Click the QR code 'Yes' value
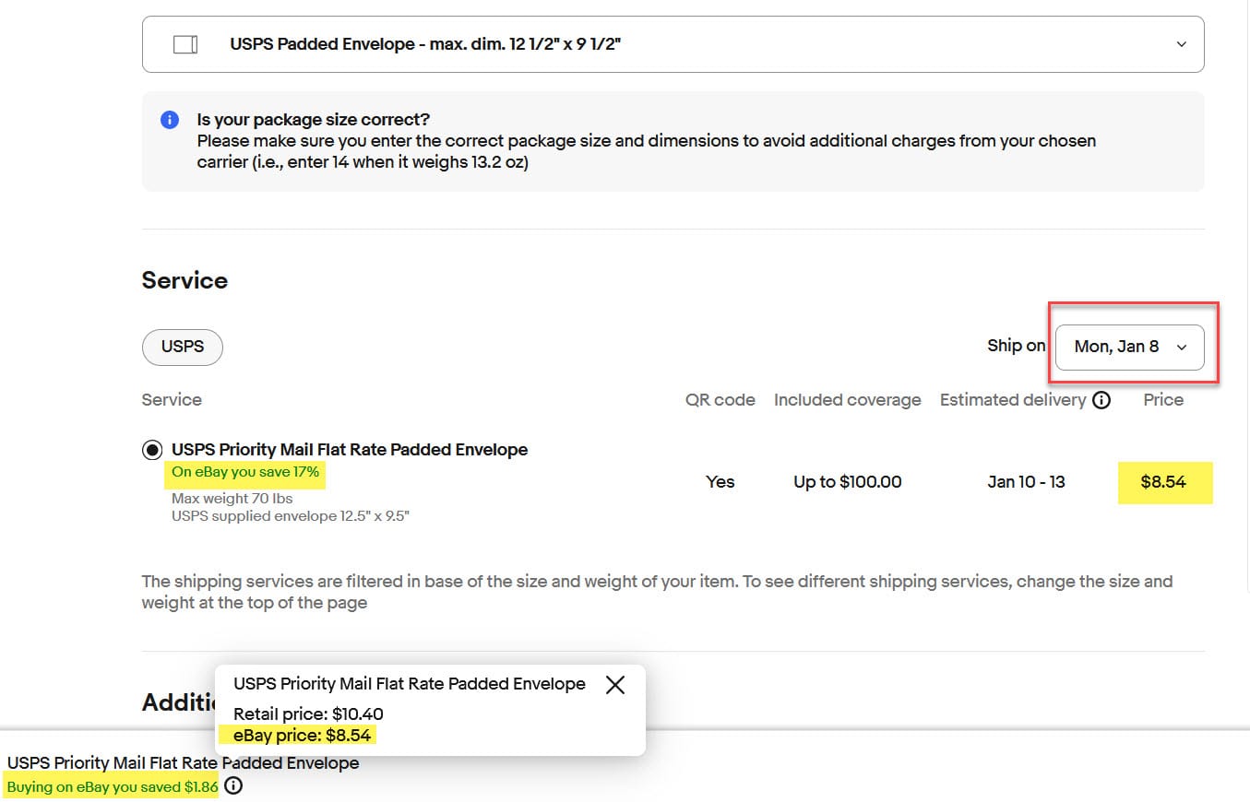 720,481
